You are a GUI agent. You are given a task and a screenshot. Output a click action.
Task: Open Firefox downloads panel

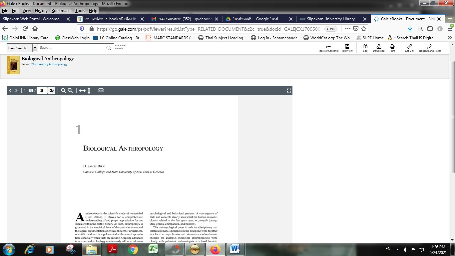tap(410, 29)
